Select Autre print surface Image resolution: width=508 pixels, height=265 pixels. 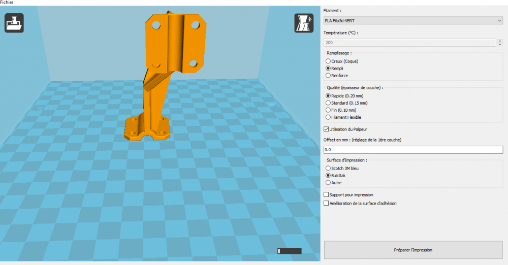click(x=334, y=183)
